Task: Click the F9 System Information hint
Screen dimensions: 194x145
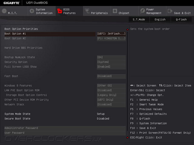Action: click(148, 124)
